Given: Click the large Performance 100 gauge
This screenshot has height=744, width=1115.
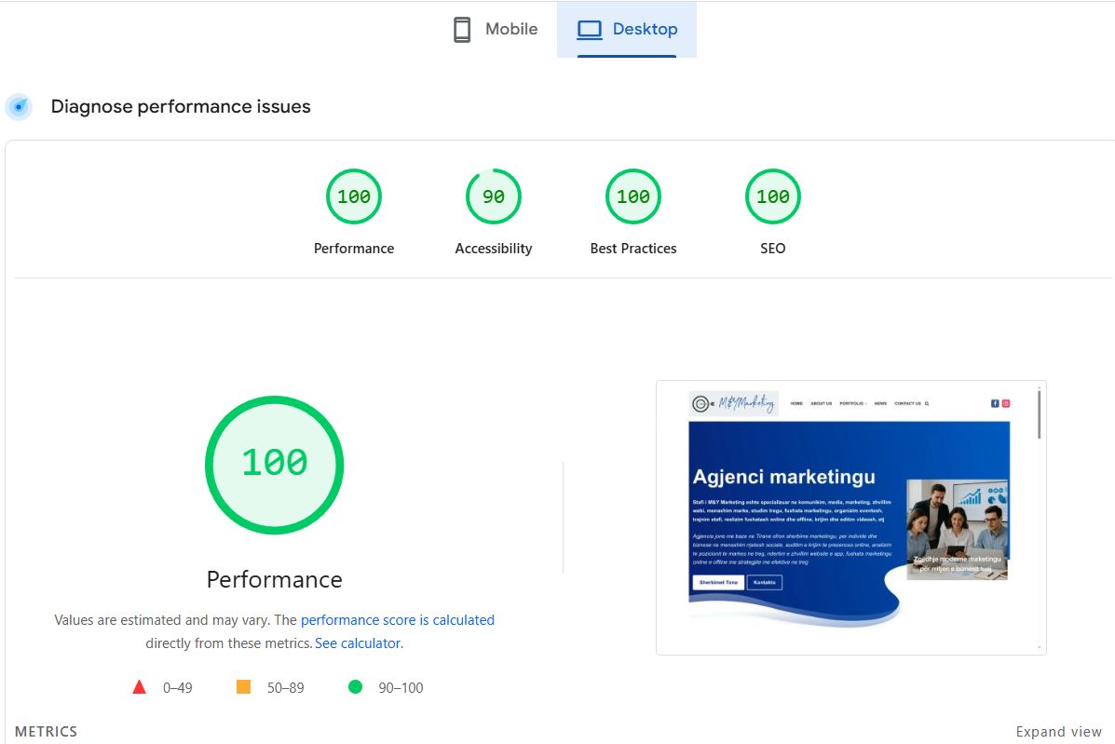Looking at the screenshot, I should pos(275,465).
